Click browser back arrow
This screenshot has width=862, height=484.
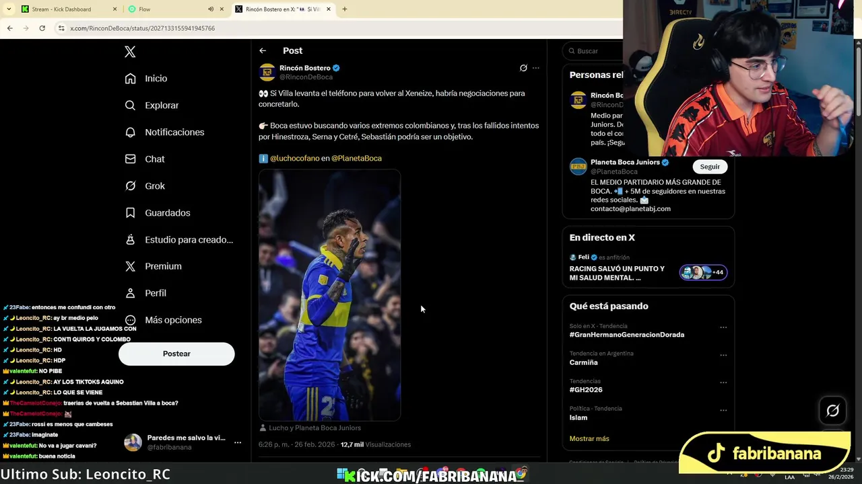click(x=9, y=28)
